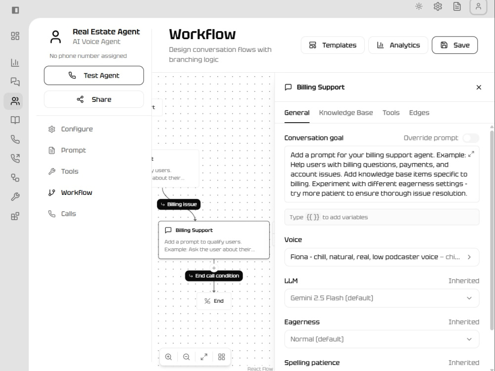Click the Test Agent button
Screen dimensions: 495x371
[94, 75]
